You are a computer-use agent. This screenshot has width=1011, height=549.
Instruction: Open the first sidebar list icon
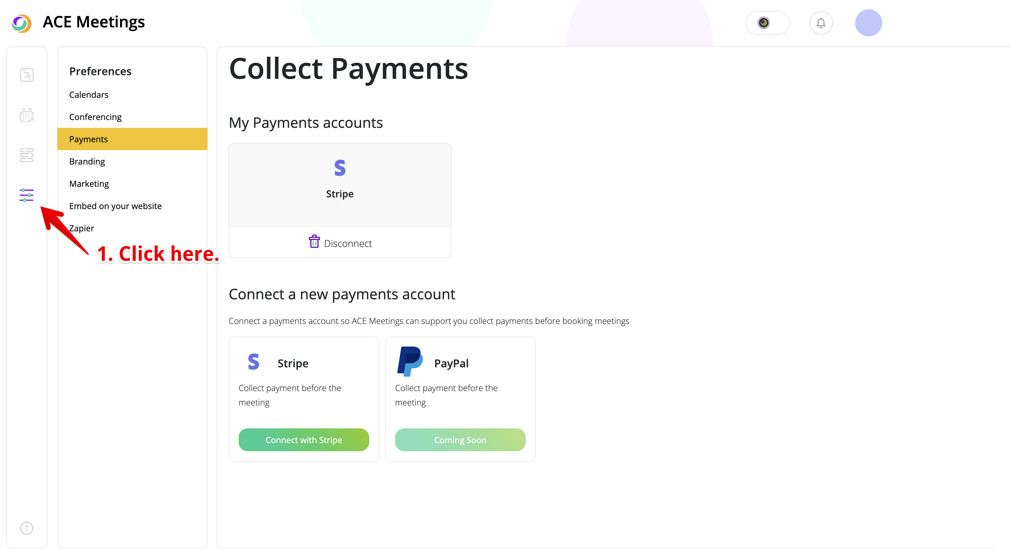pos(27,75)
